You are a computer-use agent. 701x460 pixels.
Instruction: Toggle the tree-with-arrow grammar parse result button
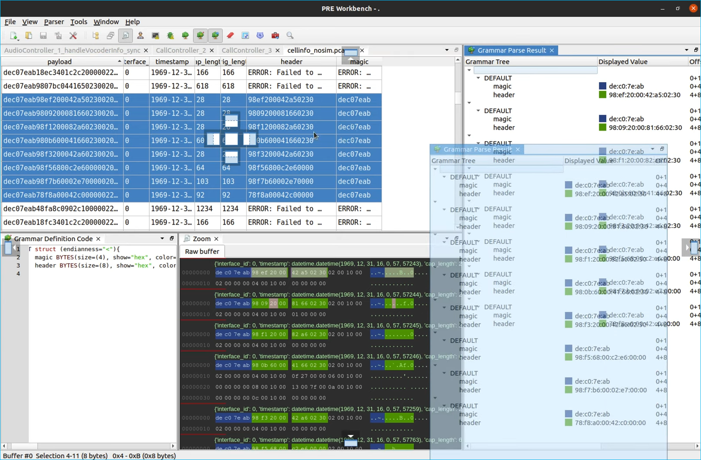pyautogui.click(x=215, y=36)
